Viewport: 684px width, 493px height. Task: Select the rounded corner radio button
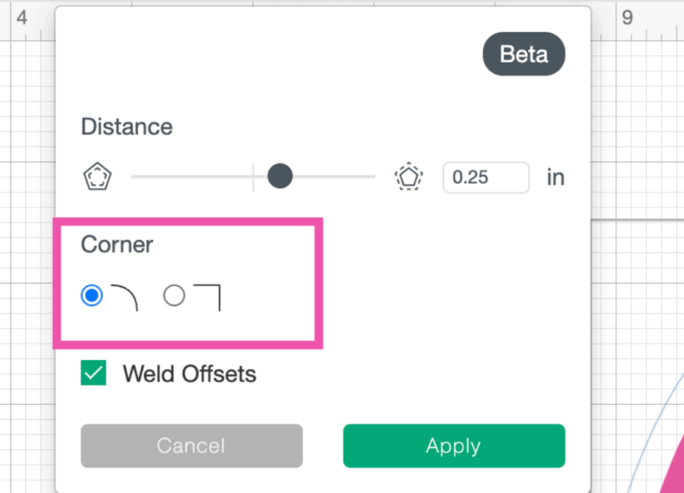92,296
